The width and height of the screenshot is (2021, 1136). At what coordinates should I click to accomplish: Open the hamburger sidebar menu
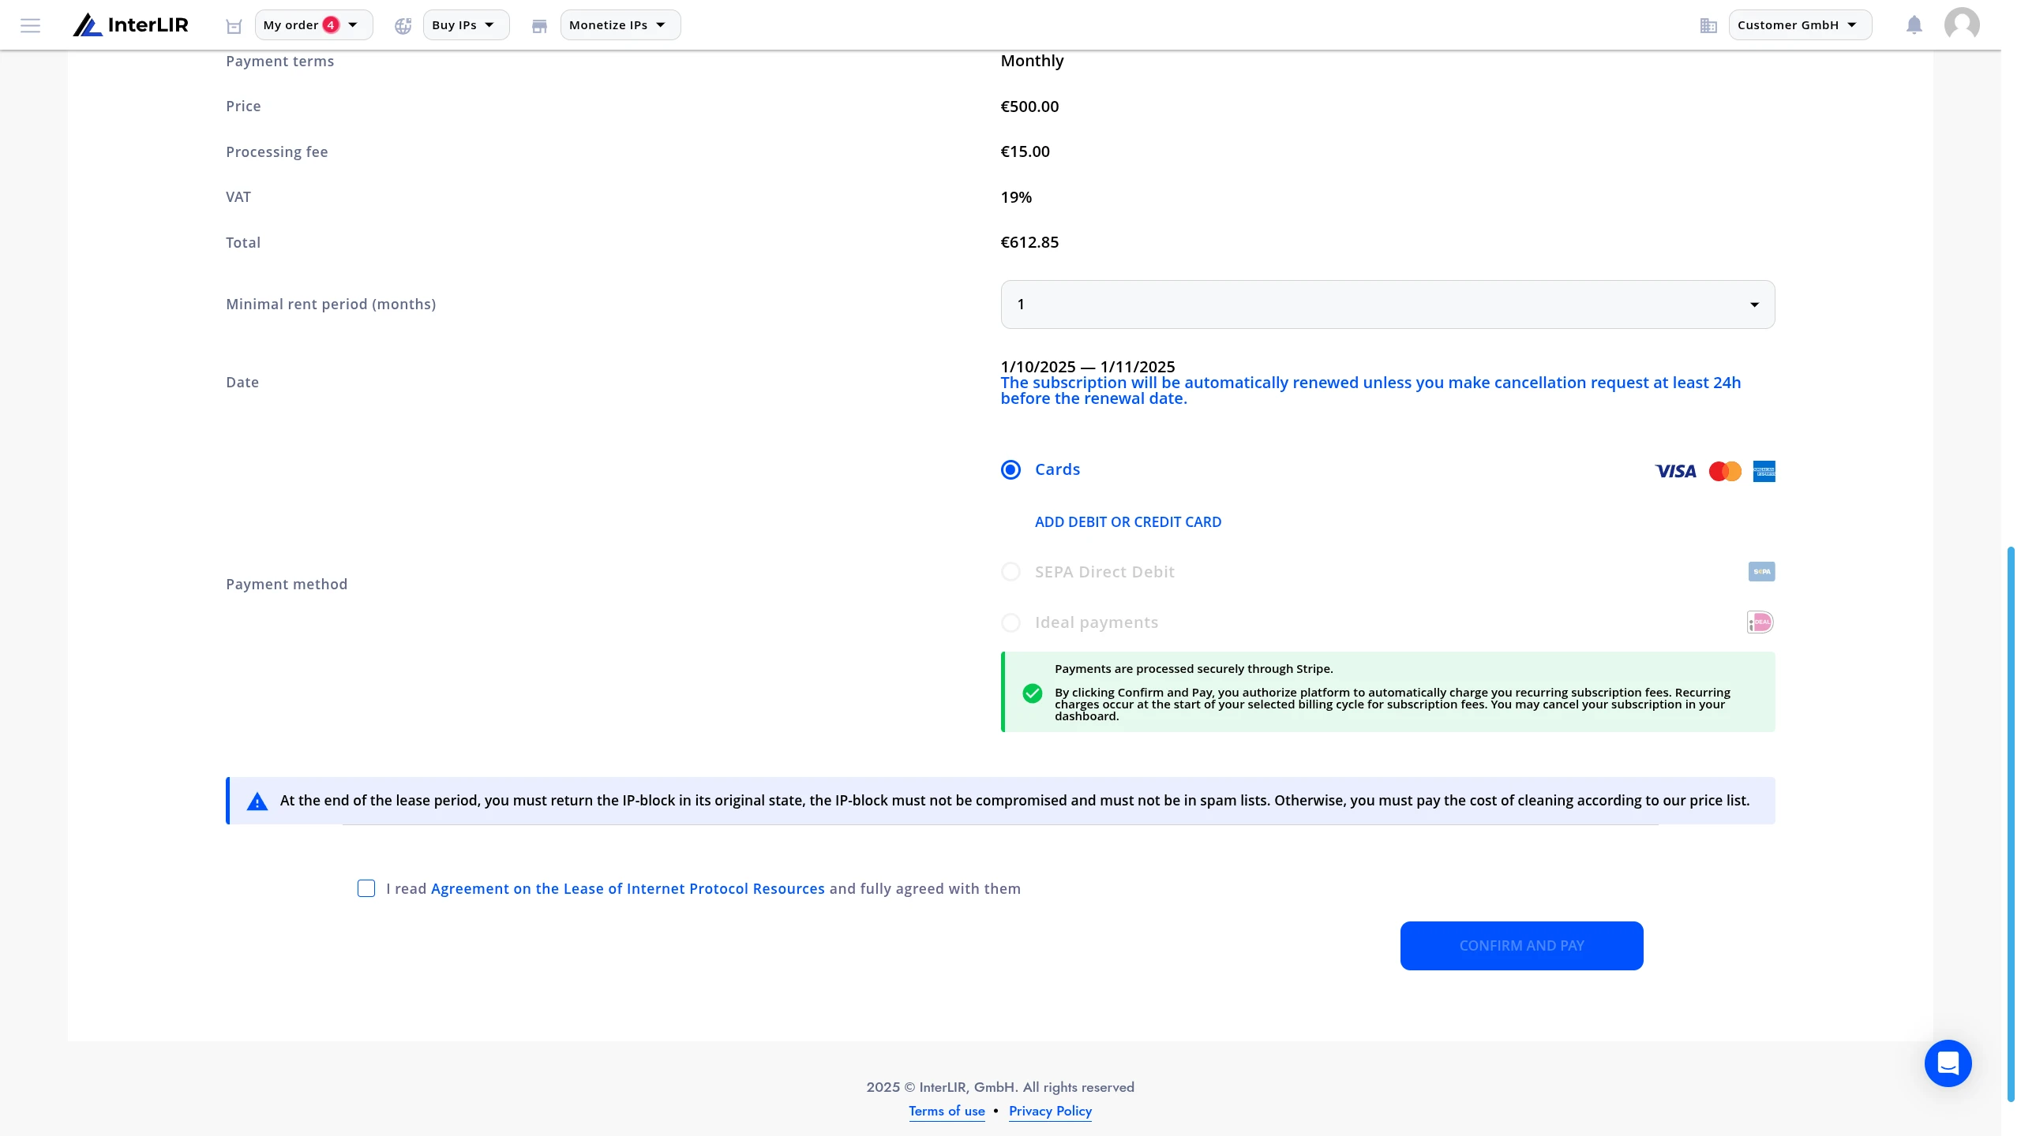[x=30, y=25]
